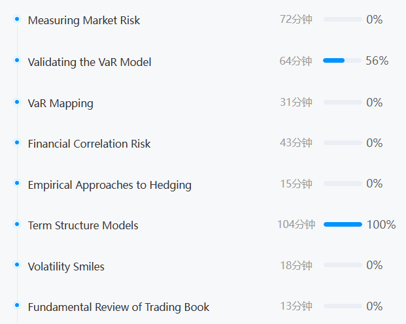Go to Empirical Approaches to Hedging

coord(109,185)
